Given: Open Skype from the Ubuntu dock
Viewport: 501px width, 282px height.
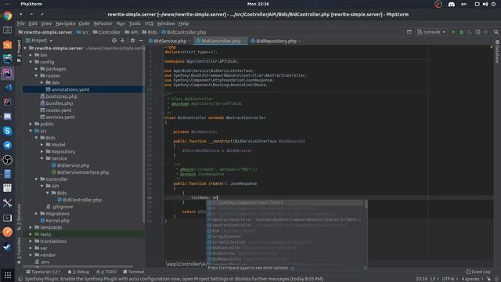Looking at the screenshot, I should [7, 131].
